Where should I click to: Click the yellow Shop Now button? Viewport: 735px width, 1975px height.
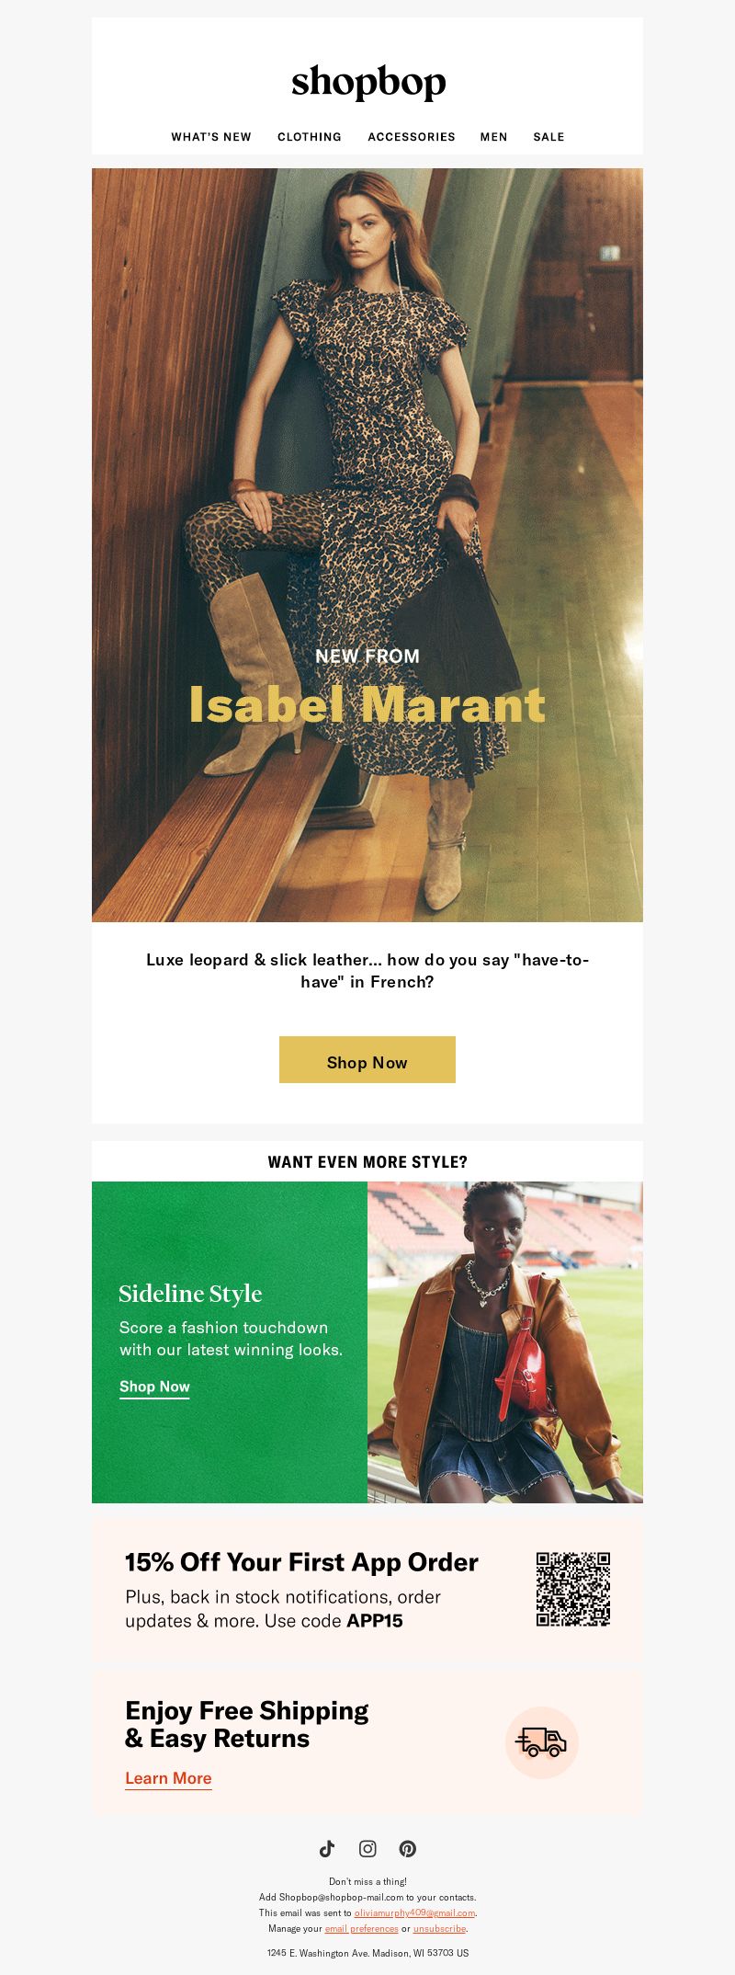367,1060
